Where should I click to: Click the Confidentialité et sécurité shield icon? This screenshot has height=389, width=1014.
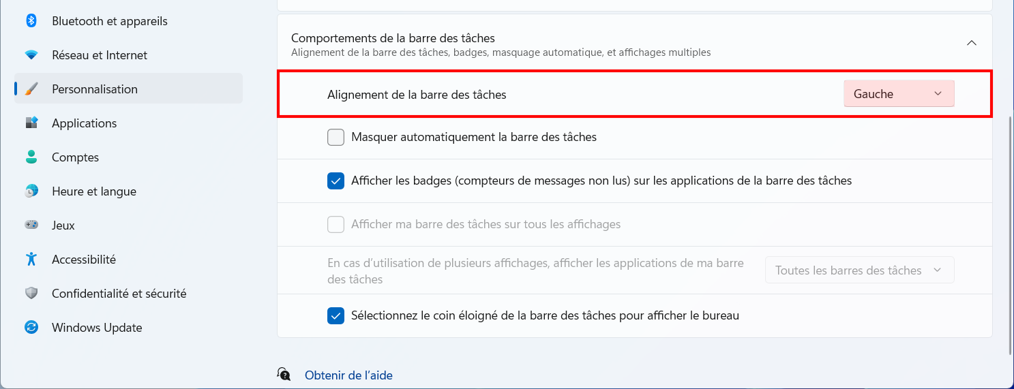pyautogui.click(x=31, y=294)
